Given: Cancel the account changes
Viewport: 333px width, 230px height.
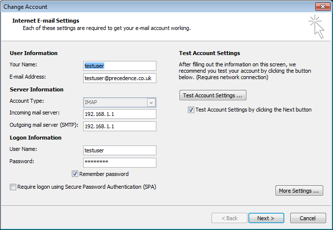Looking at the screenshot, I should 308,218.
